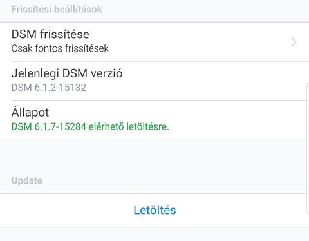Open the edge panel handle on right side

coord(308,148)
